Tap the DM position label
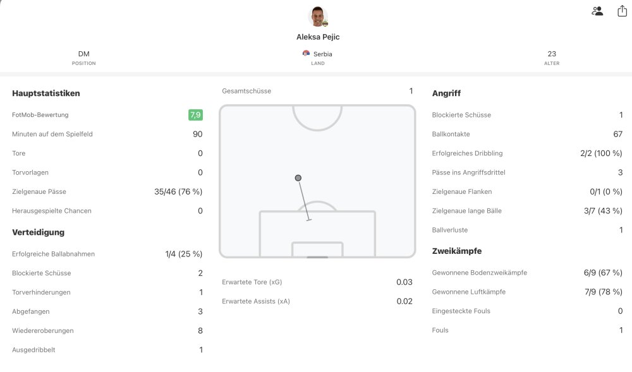632x372 pixels. (x=83, y=54)
